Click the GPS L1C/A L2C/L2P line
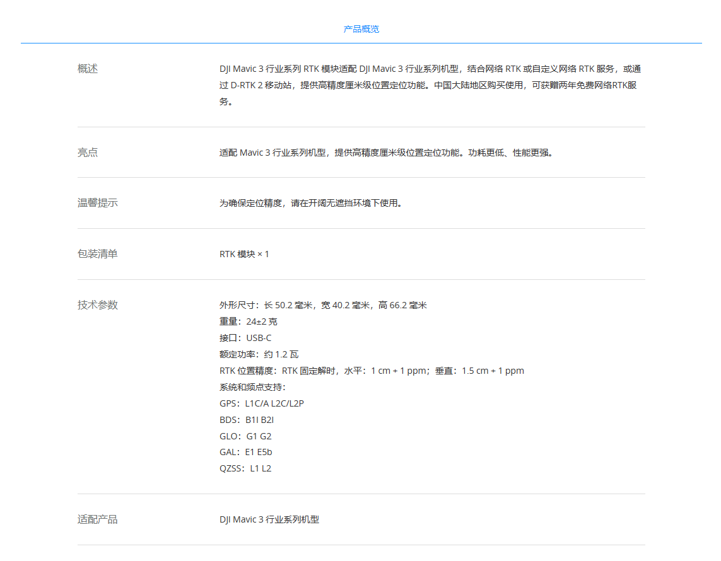The height and width of the screenshot is (561, 721). 261,403
